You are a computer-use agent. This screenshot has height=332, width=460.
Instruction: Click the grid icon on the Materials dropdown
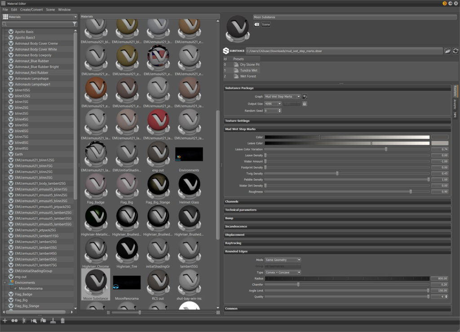pos(5,17)
